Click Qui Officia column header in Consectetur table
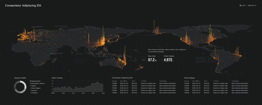 (123, 81)
